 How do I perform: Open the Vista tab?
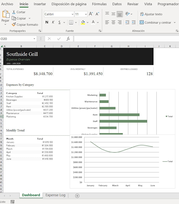point(148,4)
